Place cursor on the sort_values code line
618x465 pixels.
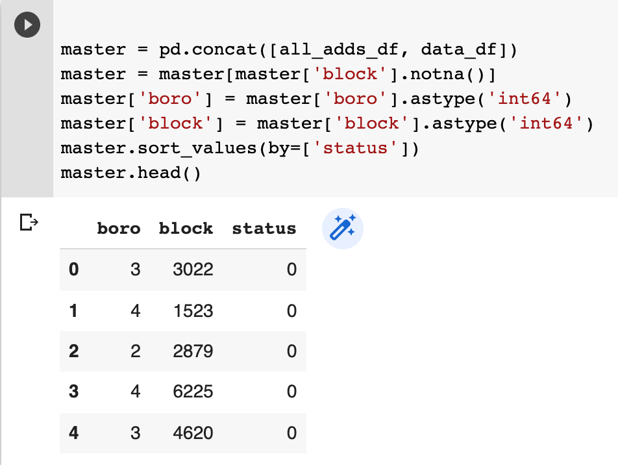pos(240,148)
